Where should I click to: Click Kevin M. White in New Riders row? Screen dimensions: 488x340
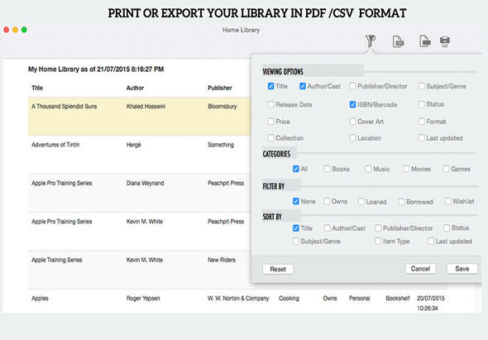coord(145,260)
